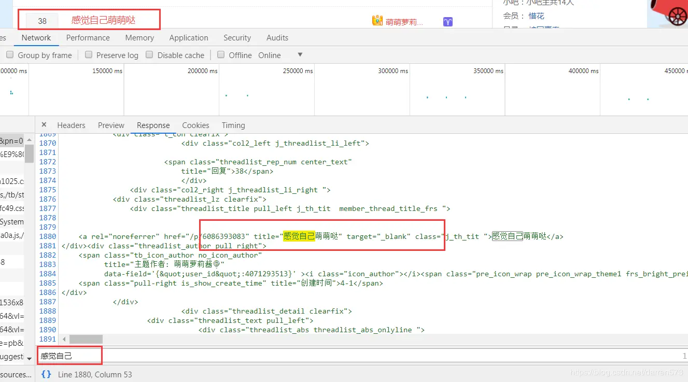The height and width of the screenshot is (382, 688).
Task: Open the Timing tab of the request
Action: pos(233,125)
